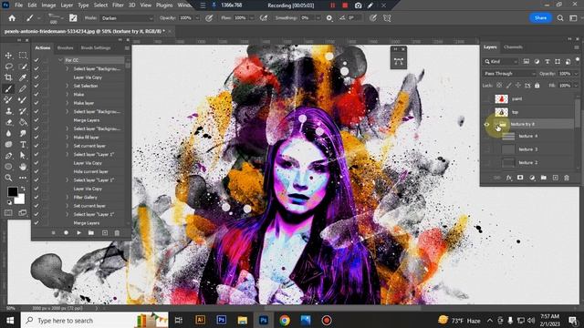This screenshot has width=584, height=328.
Task: Click the Home icon in options bar
Action: 12,18
